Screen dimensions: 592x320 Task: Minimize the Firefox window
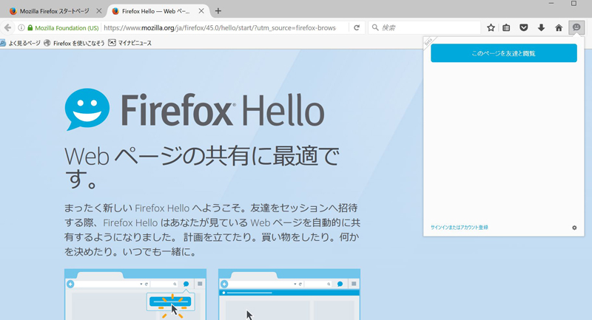pos(551,4)
